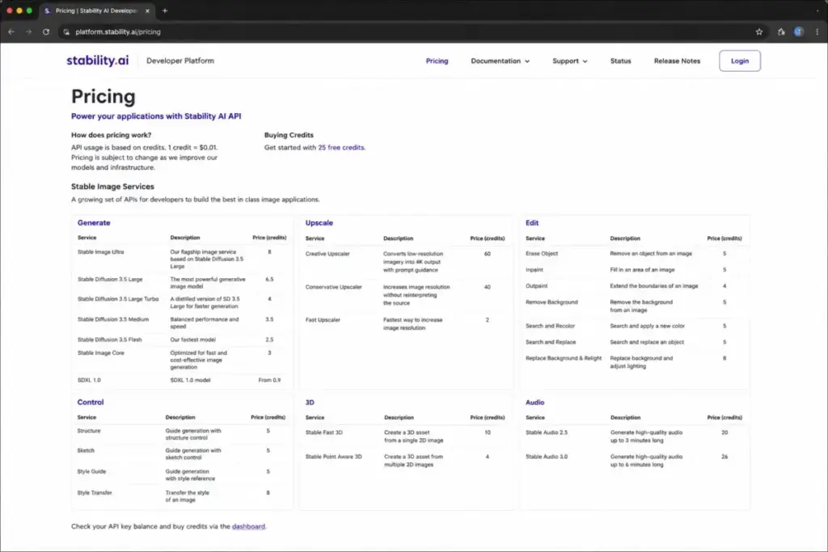Image resolution: width=828 pixels, height=552 pixels.
Task: Click the 'Buying Credits' heading
Action: [289, 135]
